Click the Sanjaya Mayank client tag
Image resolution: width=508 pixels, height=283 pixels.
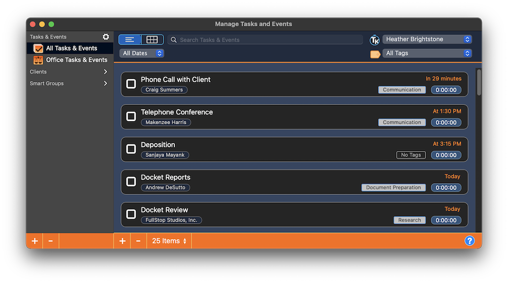[x=165, y=155]
